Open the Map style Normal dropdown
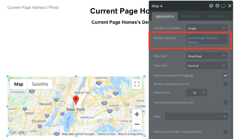 click(x=207, y=66)
